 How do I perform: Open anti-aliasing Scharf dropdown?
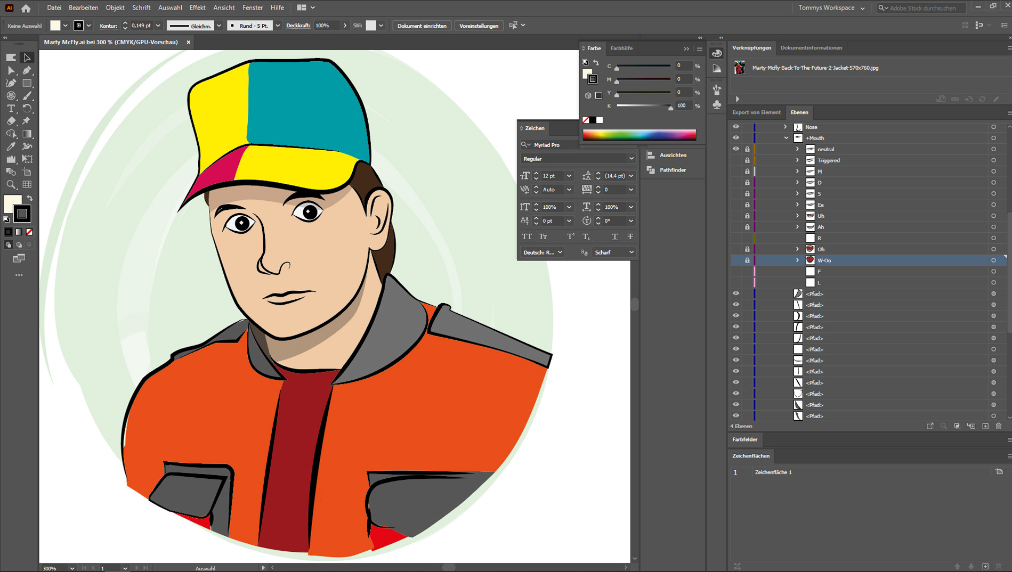(614, 252)
